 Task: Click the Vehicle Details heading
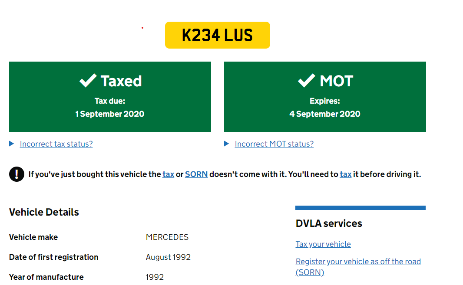pyautogui.click(x=44, y=212)
